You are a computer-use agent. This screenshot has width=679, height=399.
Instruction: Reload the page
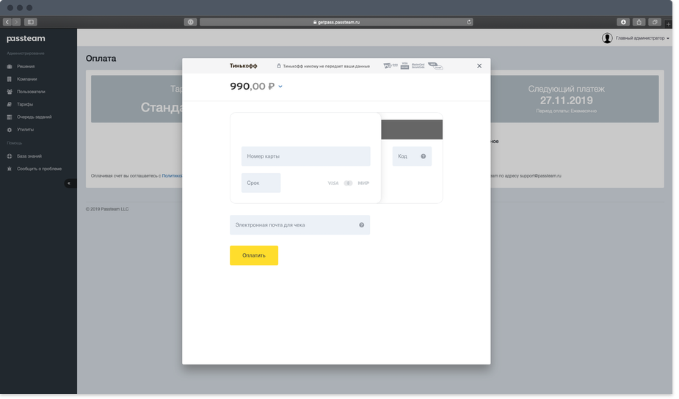(469, 22)
